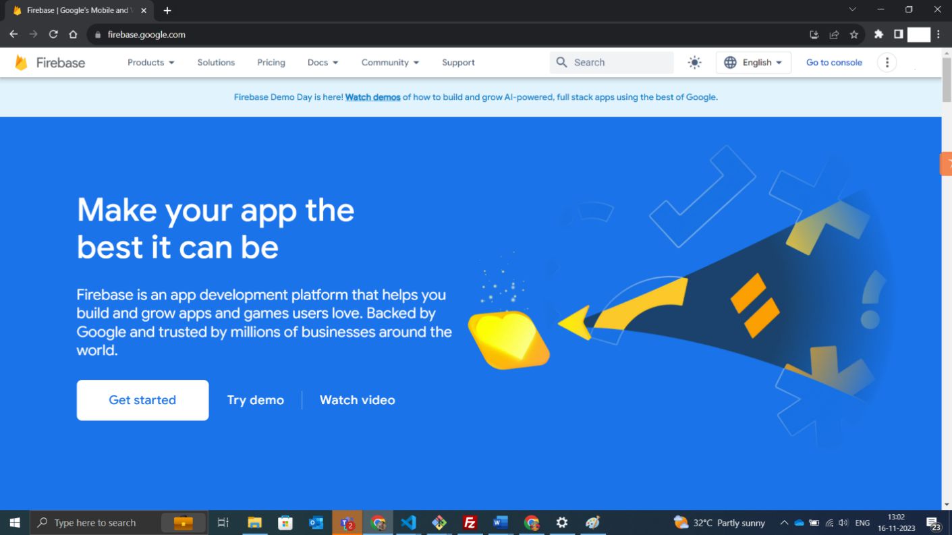
Task: Open Outlook from the taskbar
Action: tap(316, 523)
